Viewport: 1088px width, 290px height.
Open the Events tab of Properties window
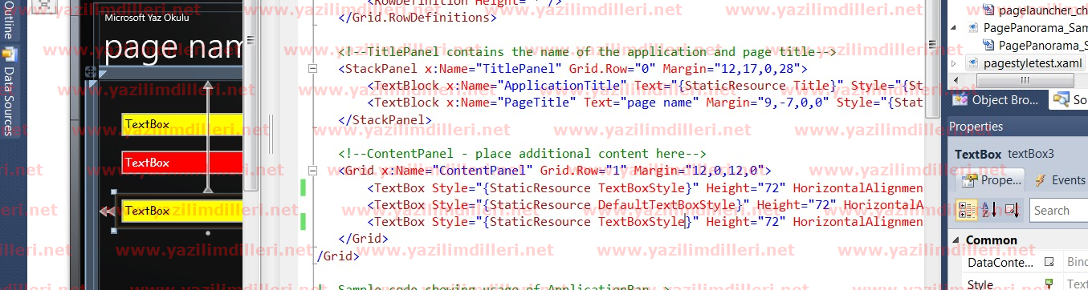coord(1060,180)
